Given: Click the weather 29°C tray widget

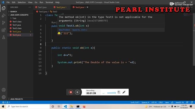Looking at the screenshot, I should [155, 107].
